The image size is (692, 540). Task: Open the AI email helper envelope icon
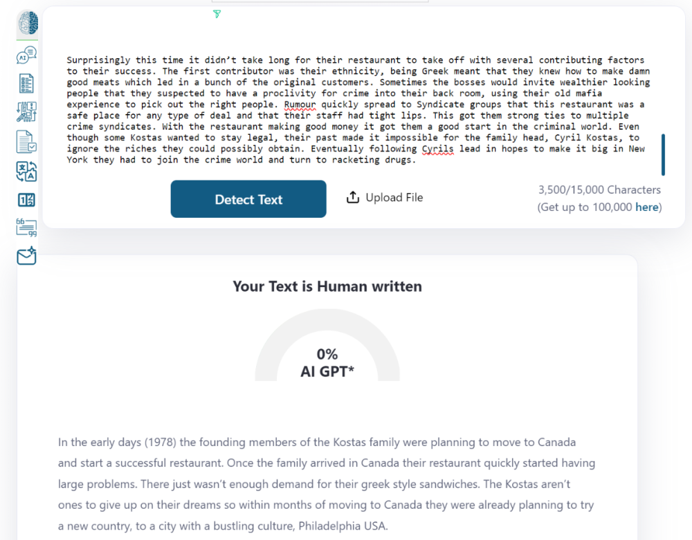26,257
